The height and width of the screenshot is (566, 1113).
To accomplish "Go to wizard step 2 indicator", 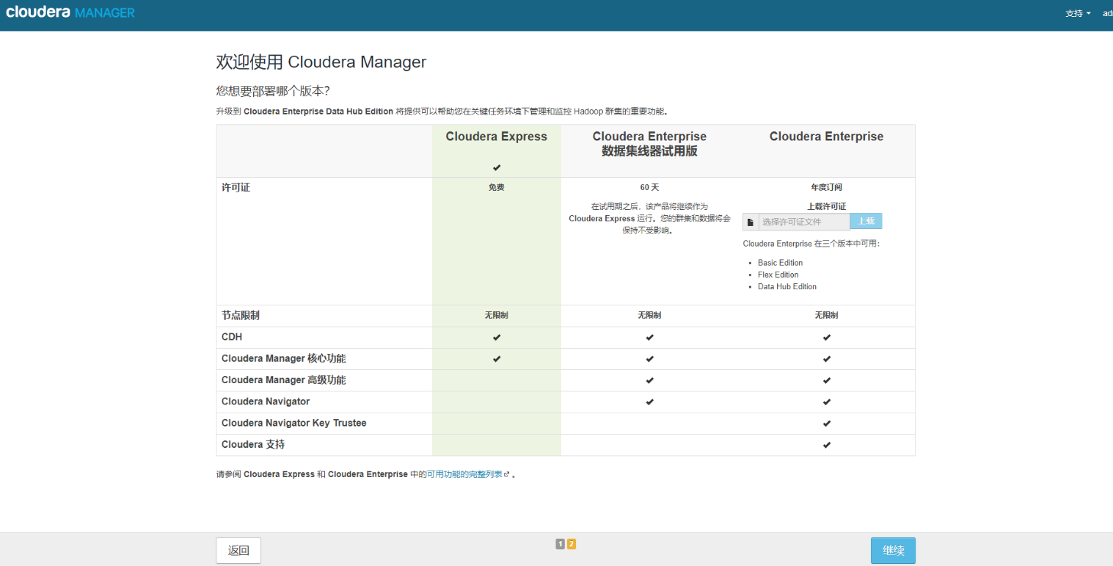I will pyautogui.click(x=572, y=544).
